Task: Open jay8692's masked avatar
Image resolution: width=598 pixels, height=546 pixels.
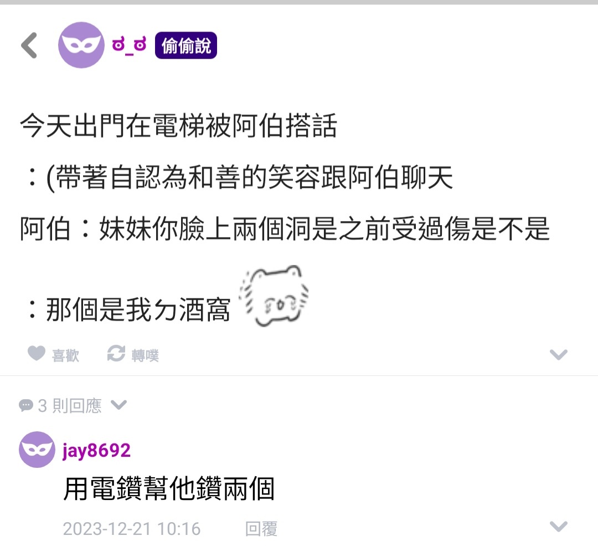Action: pyautogui.click(x=37, y=450)
